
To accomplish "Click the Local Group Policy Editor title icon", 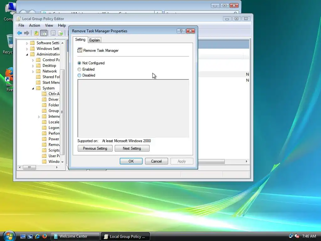I will tap(18, 19).
